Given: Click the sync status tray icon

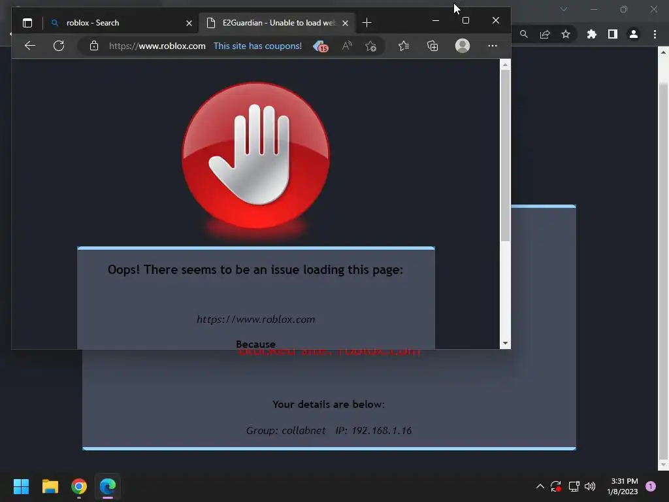Looking at the screenshot, I should point(555,486).
